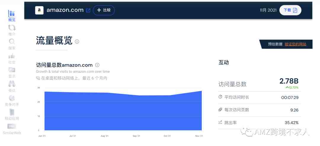Click the 下载 download PDF button
This screenshot has height=146, width=320.
click(x=290, y=10)
